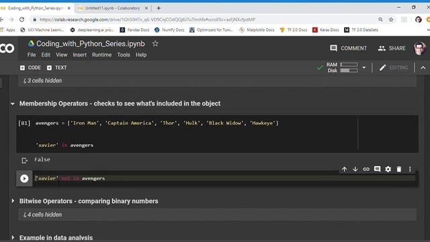Open the File menu
The image size is (430, 242).
[32, 55]
